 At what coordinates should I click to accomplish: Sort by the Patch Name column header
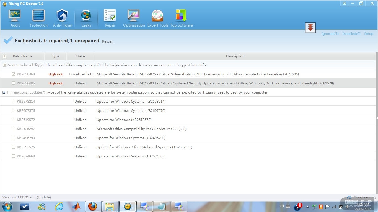tap(22, 56)
